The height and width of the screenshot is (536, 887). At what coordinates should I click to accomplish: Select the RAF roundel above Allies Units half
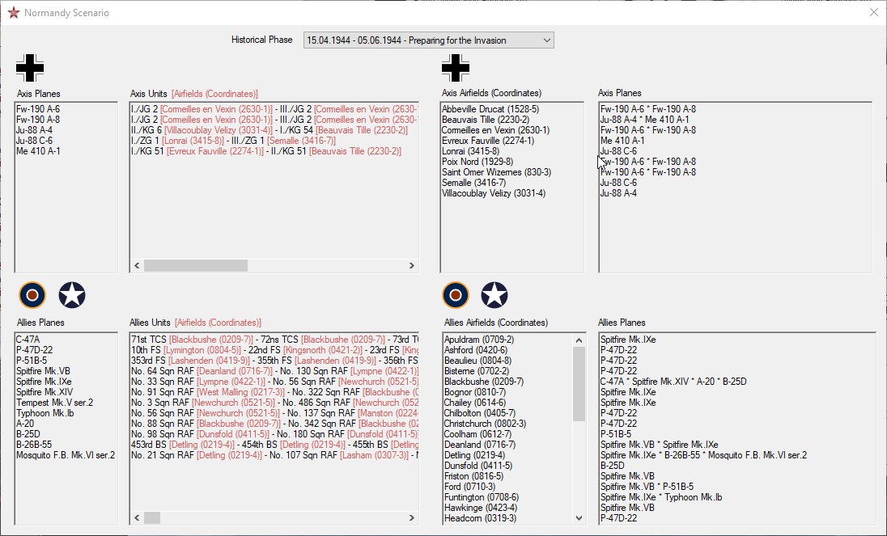tap(32, 295)
